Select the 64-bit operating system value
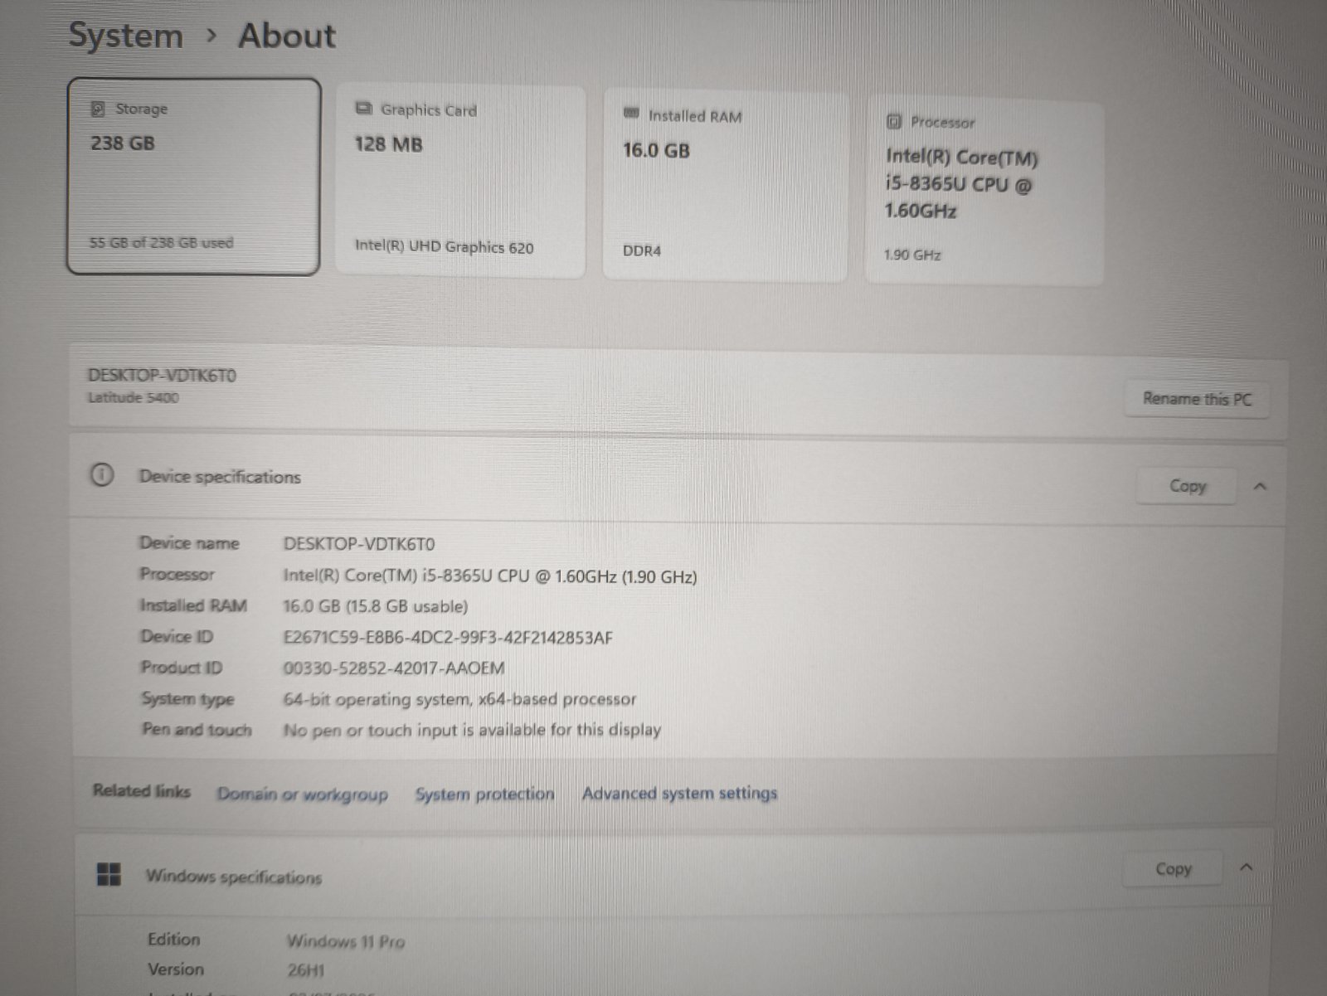The height and width of the screenshot is (996, 1327). (x=460, y=700)
